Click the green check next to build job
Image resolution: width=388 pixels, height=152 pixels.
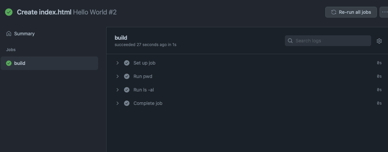click(x=9, y=63)
